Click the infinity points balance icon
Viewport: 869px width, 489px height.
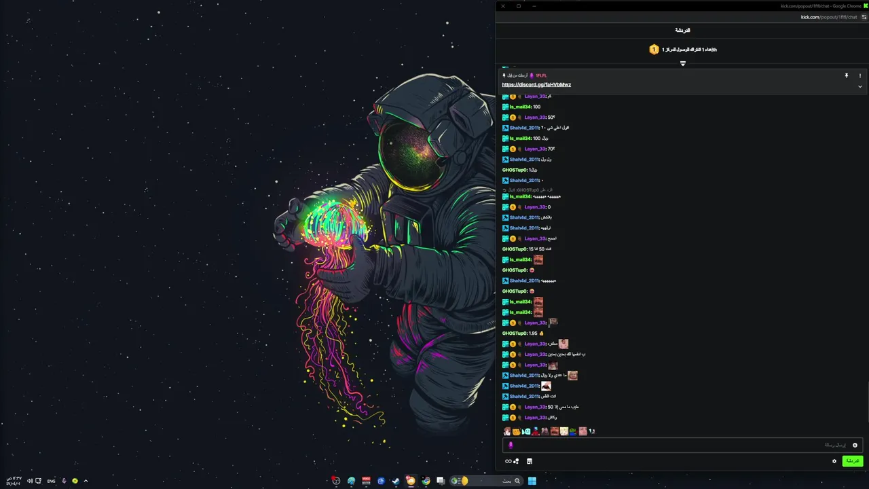(x=508, y=461)
